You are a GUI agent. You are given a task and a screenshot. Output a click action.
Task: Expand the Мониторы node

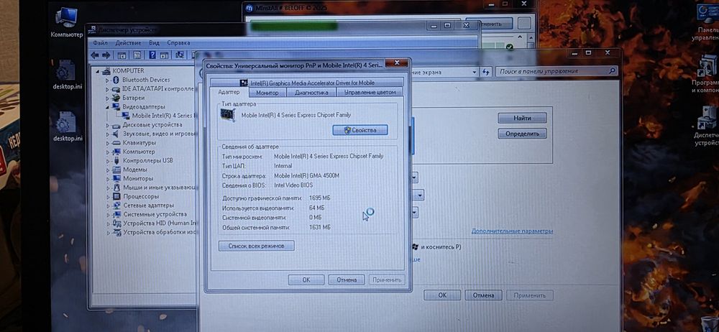click(x=107, y=178)
